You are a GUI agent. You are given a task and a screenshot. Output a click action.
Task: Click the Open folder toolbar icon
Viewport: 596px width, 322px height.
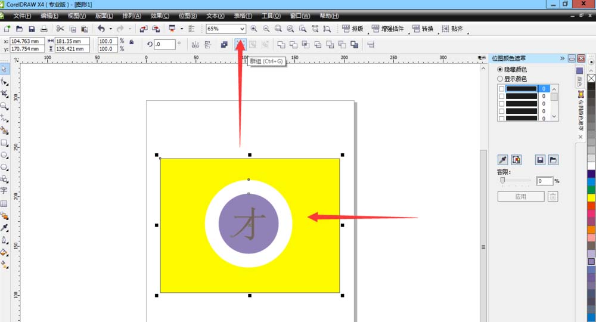20,29
